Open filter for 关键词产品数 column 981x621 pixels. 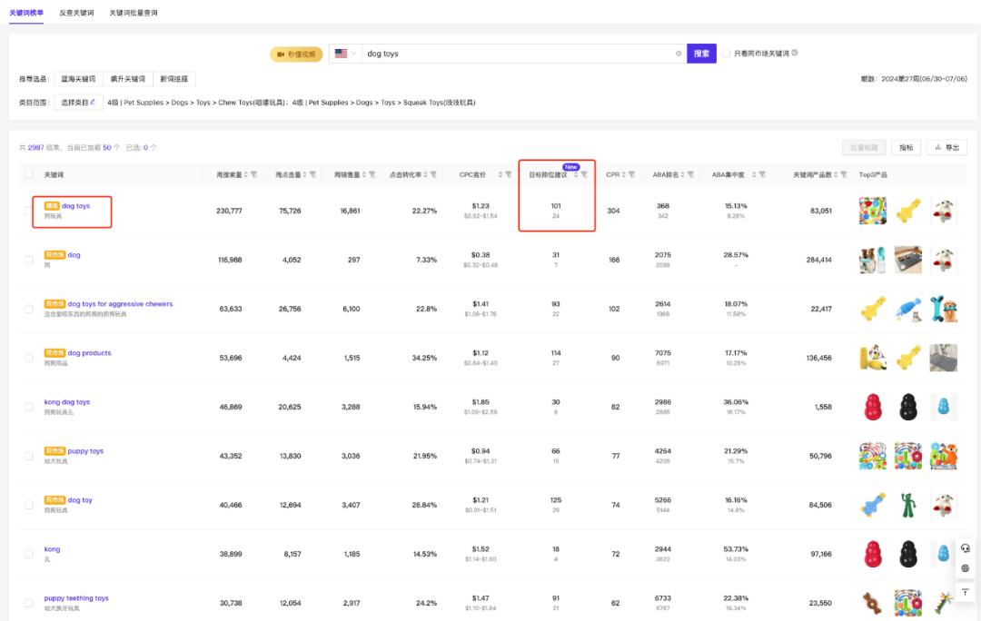[844, 175]
